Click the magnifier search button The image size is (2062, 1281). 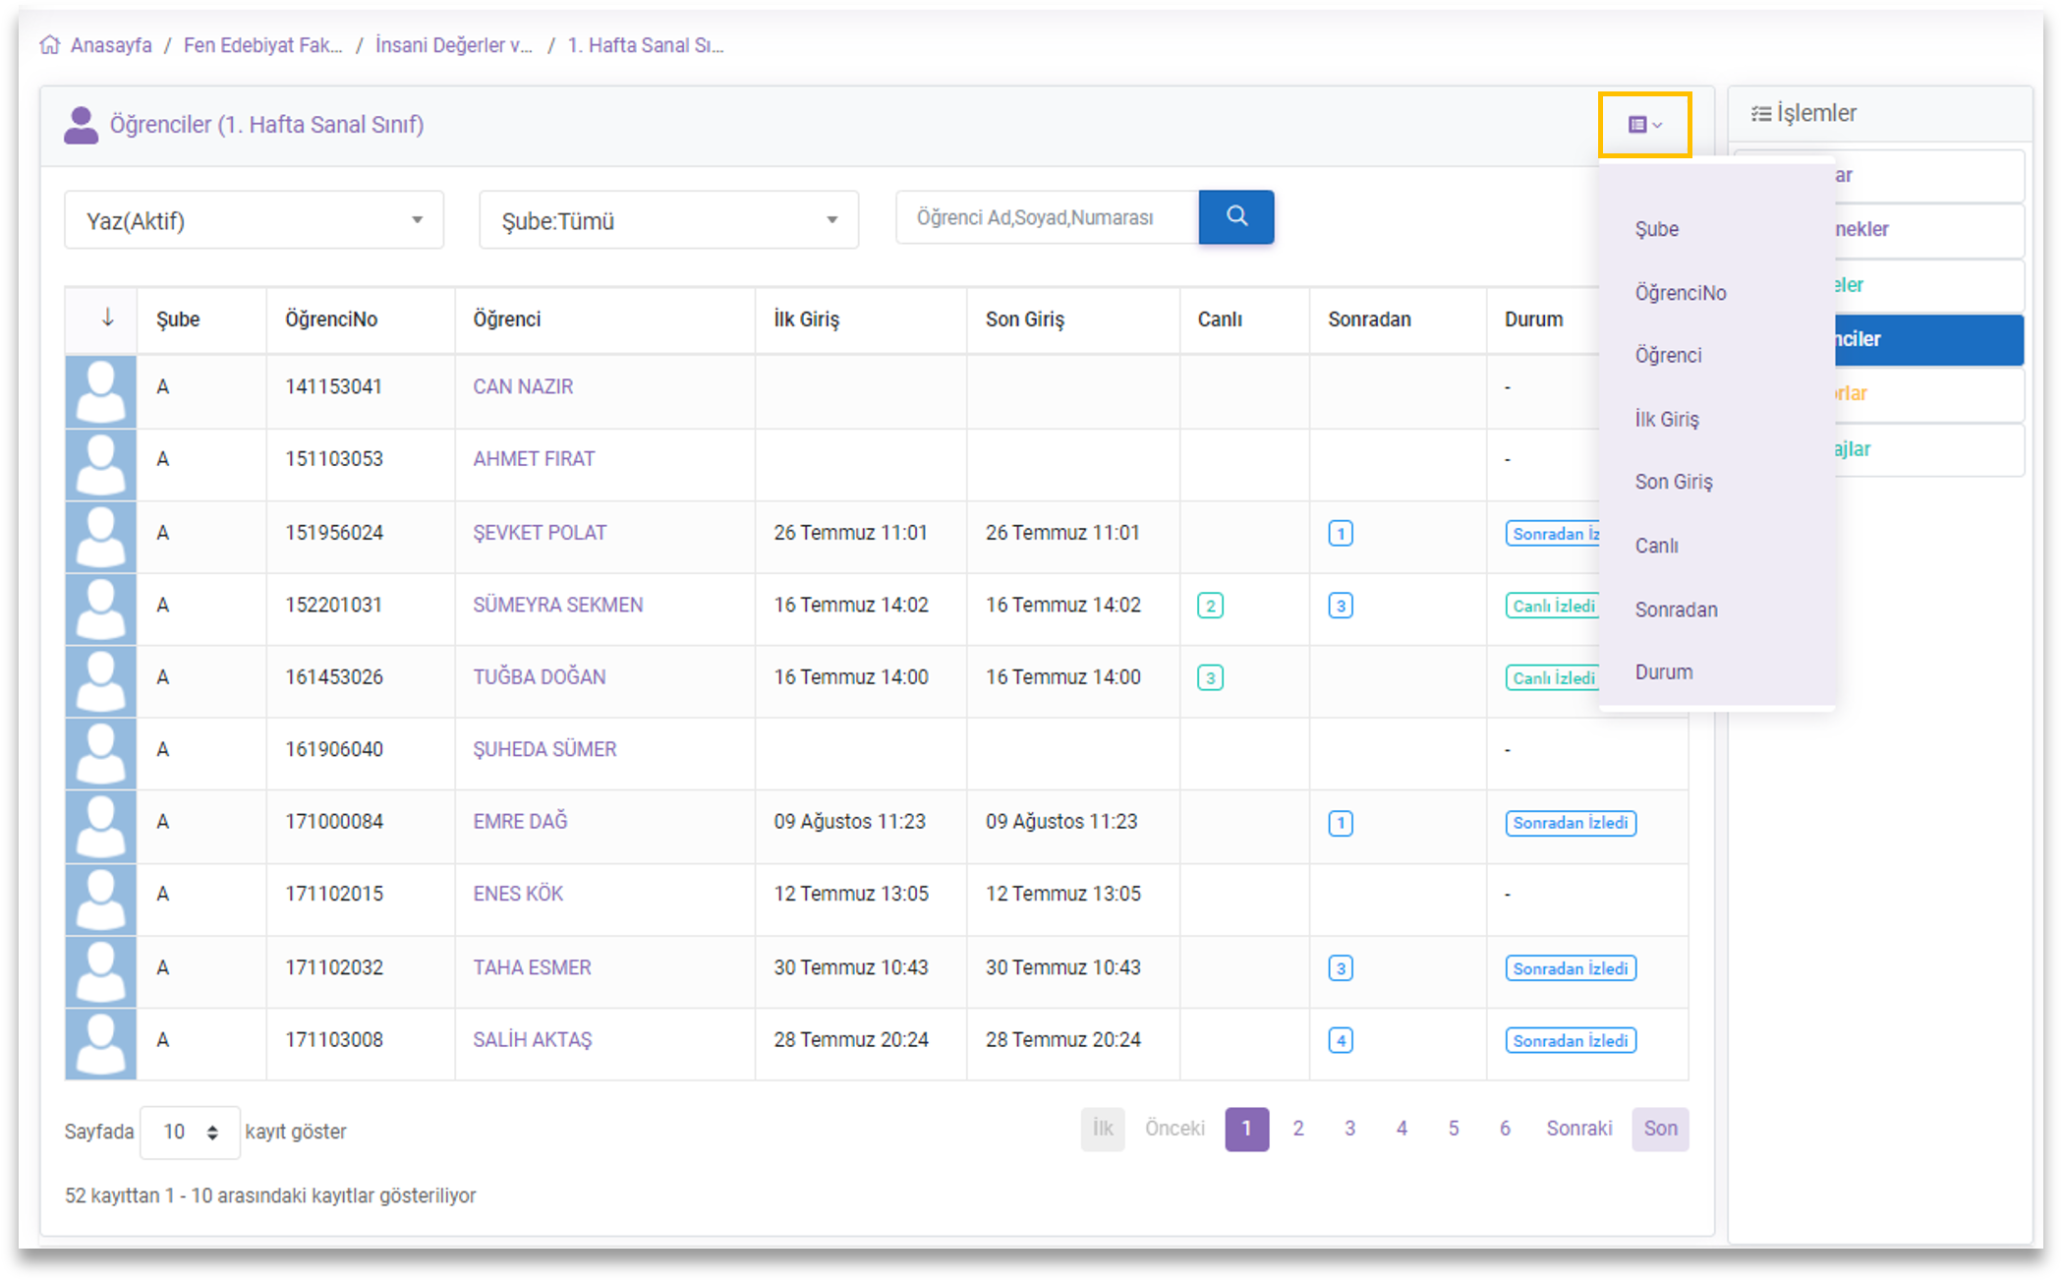(x=1235, y=216)
